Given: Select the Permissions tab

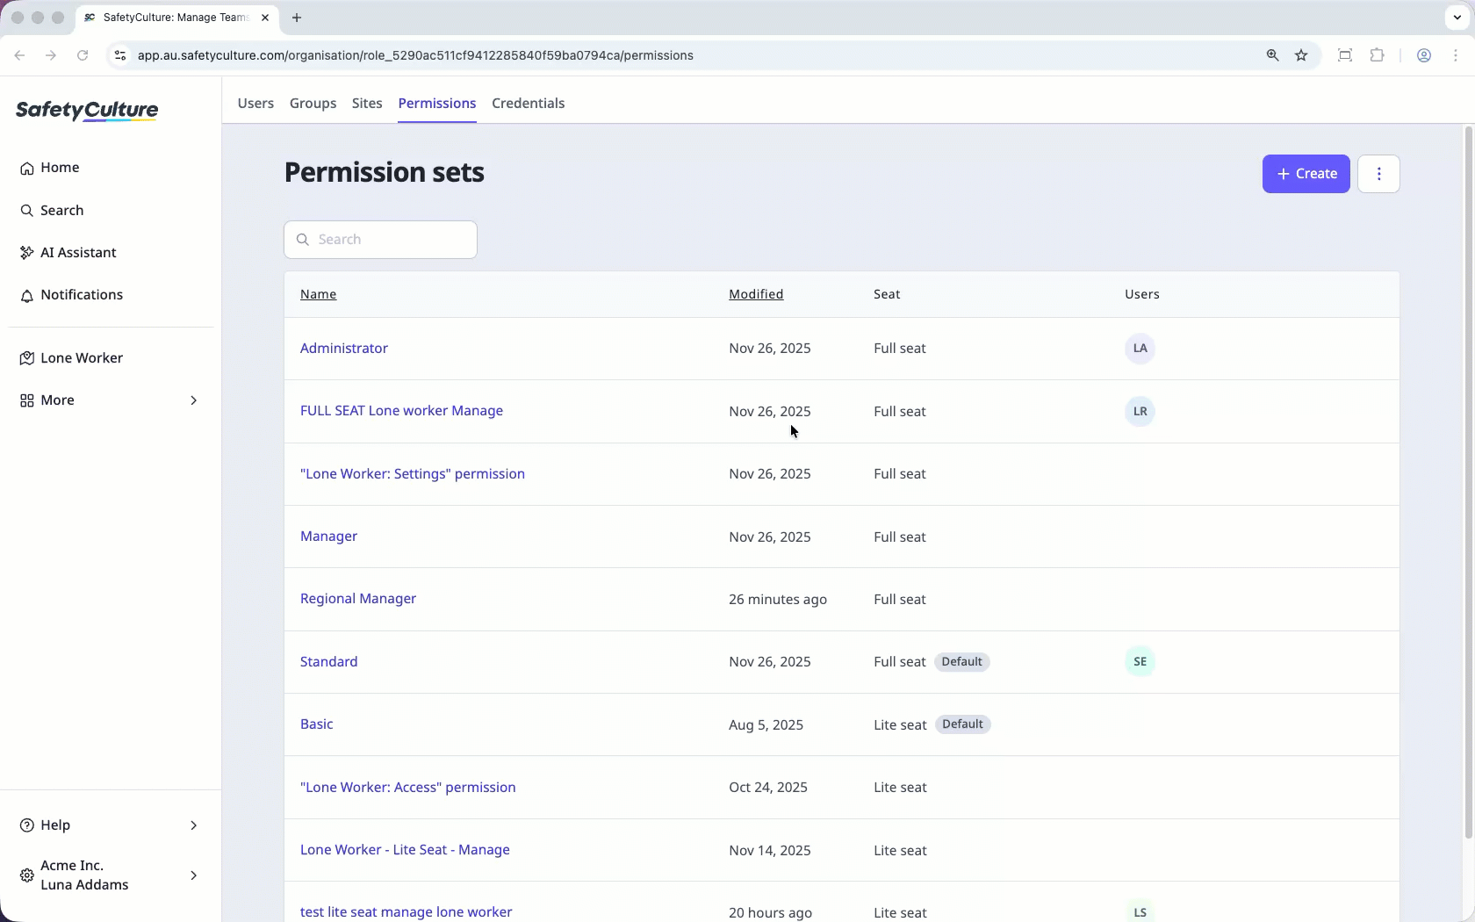Looking at the screenshot, I should [x=437, y=104].
